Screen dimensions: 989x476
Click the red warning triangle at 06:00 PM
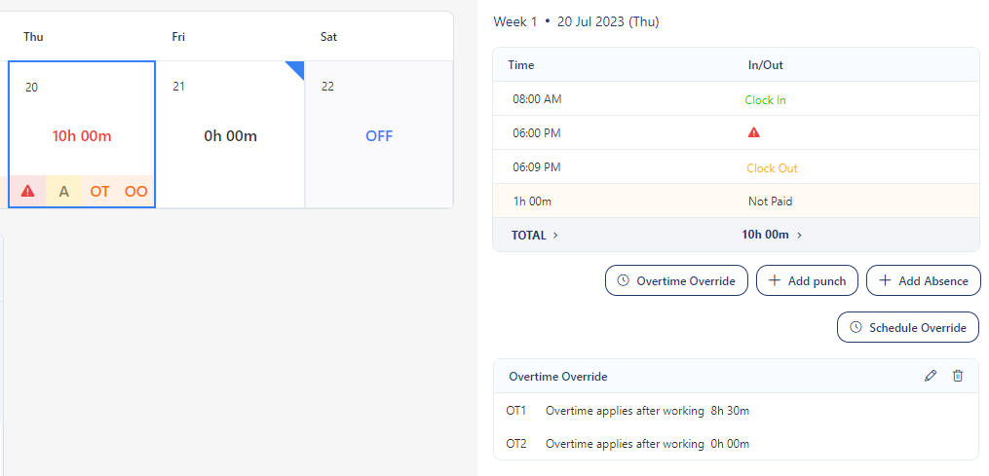[x=753, y=132]
